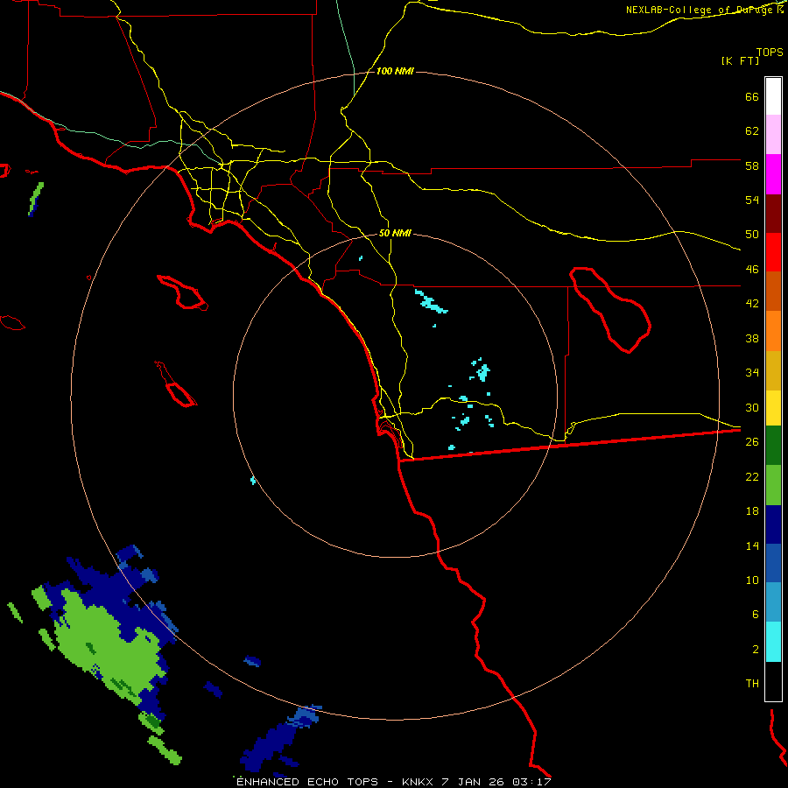
Task: Click the legend value '14'
Action: [752, 545]
